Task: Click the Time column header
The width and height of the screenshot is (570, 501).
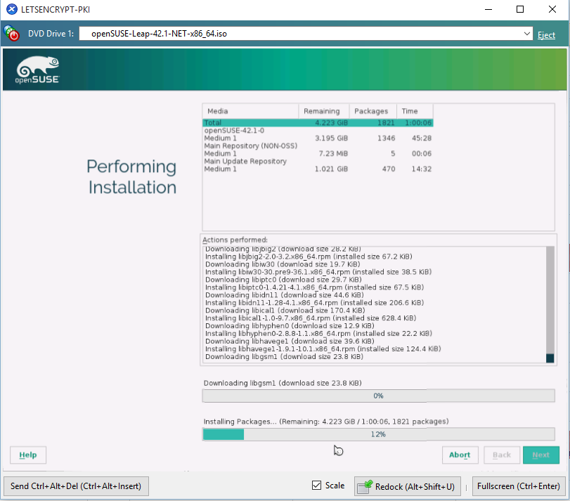Action: [x=414, y=111]
